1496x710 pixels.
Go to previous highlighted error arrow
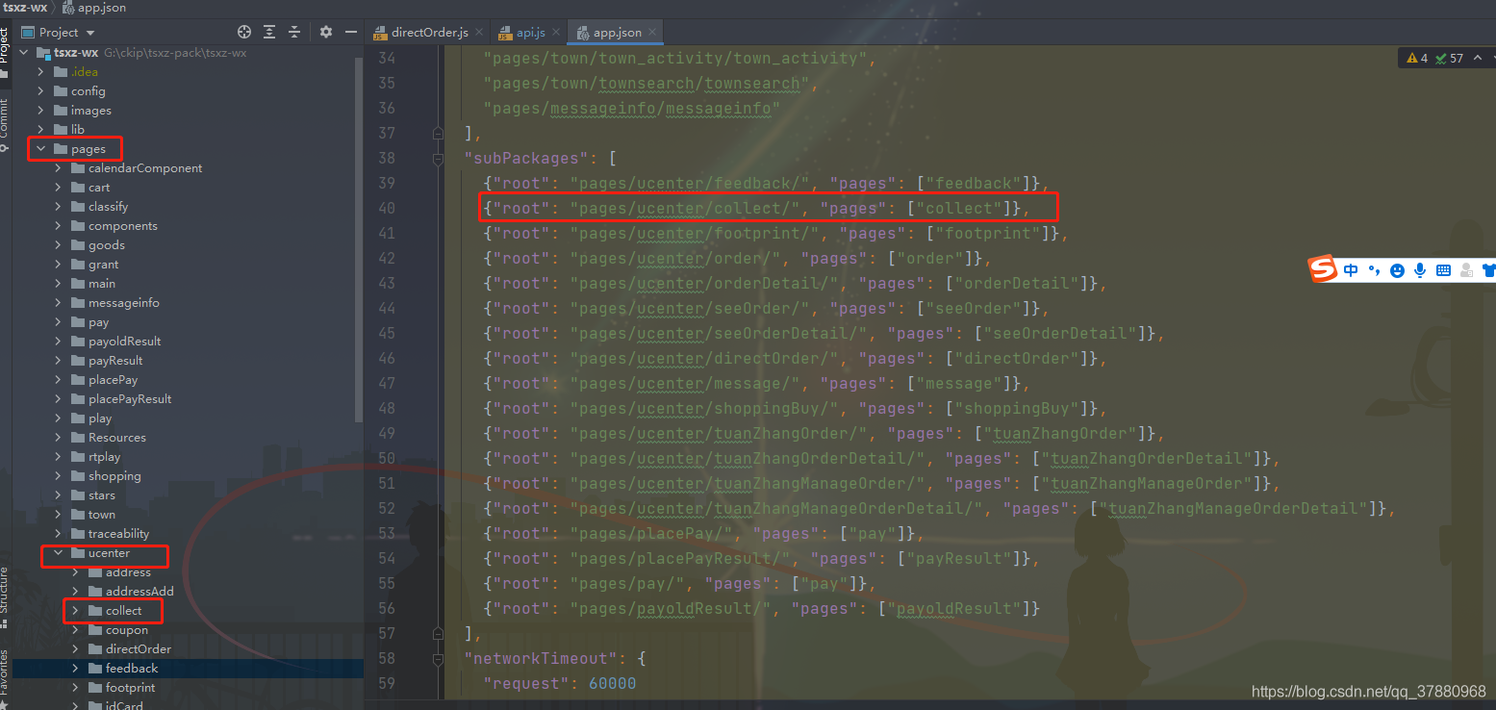click(x=1477, y=59)
